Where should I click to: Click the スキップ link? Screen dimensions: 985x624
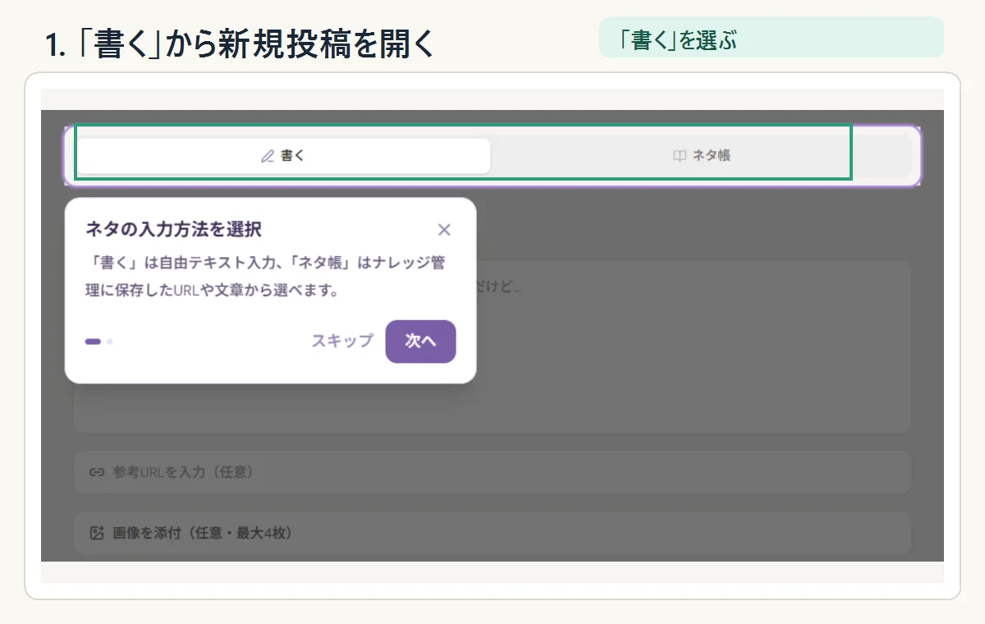pos(342,341)
